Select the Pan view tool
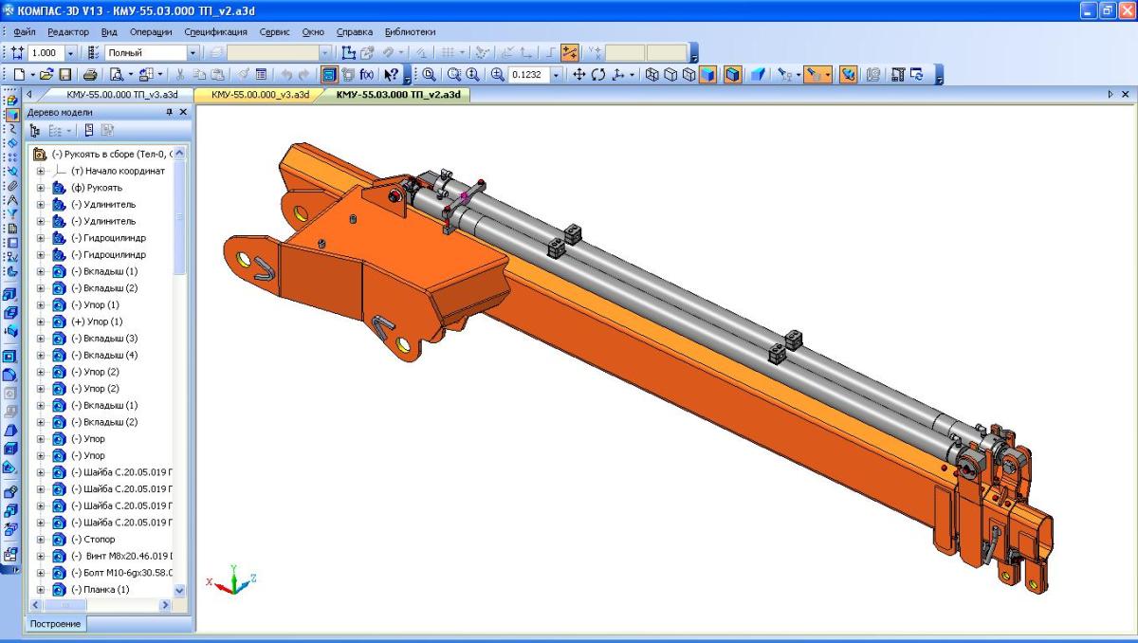1138x643 pixels. coord(580,74)
